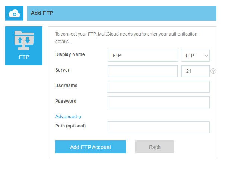
Task: Click the FTP folder transfer icon
Action: pyautogui.click(x=24, y=40)
